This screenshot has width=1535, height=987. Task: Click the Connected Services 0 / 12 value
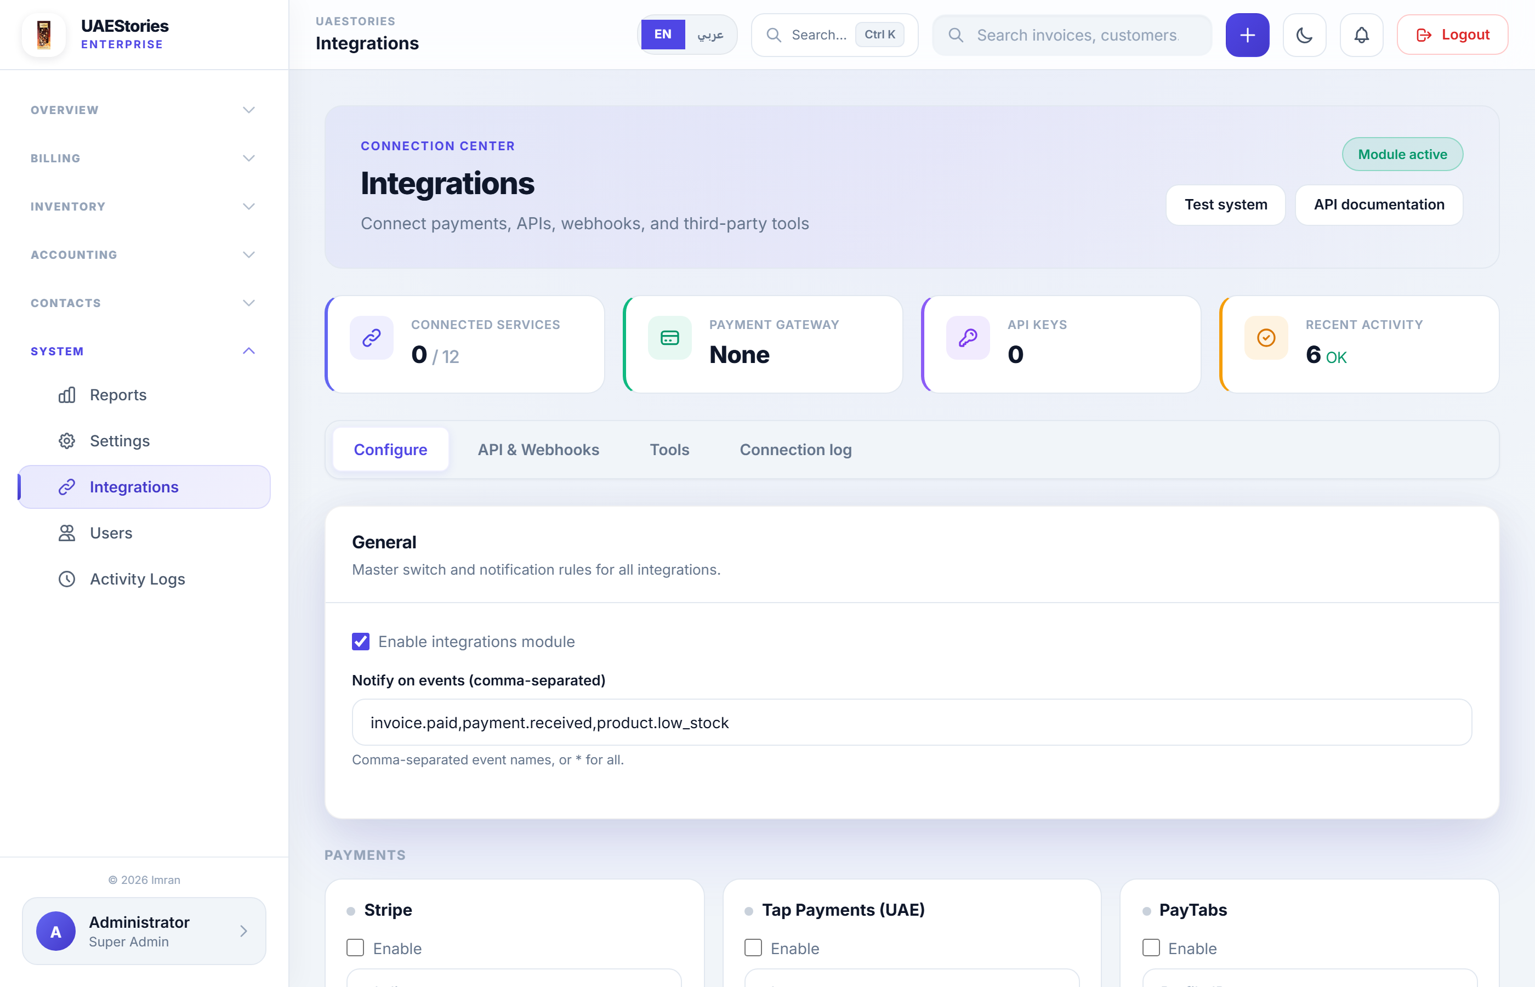(435, 355)
